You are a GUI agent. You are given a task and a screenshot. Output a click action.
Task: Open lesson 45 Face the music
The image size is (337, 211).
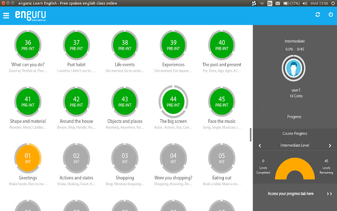coord(222,102)
